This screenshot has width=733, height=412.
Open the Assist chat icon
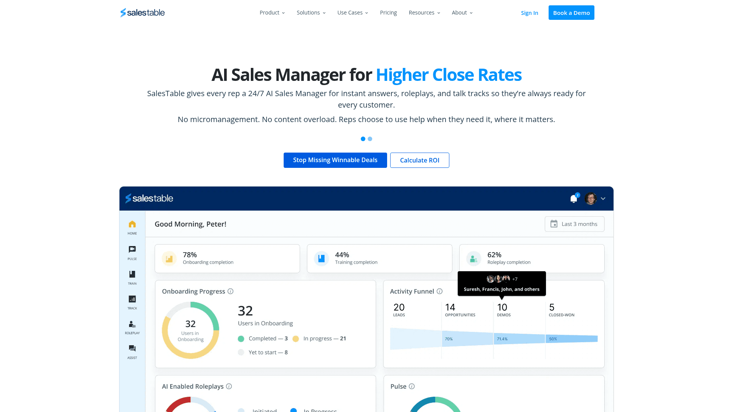[132, 349]
